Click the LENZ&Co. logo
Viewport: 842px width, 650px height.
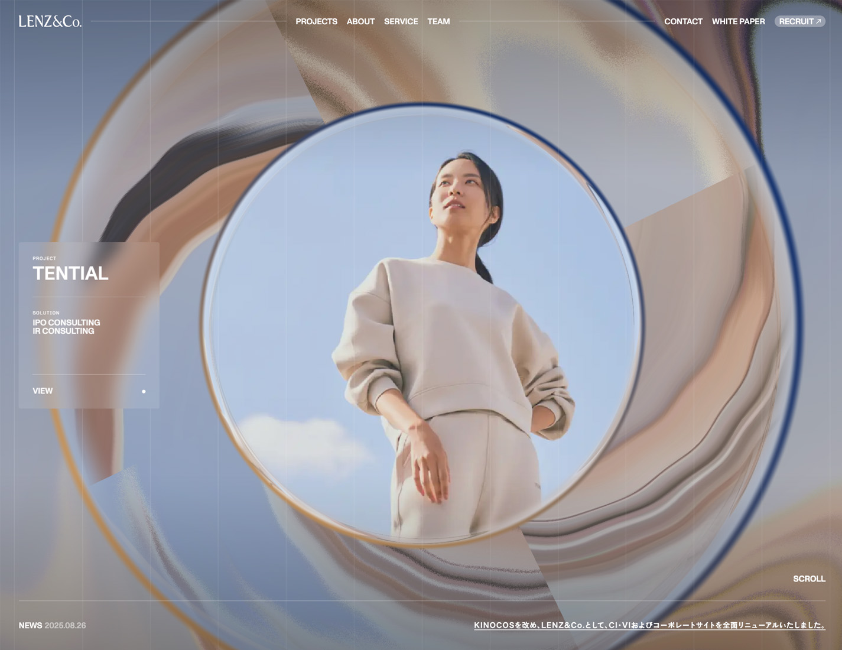click(50, 22)
